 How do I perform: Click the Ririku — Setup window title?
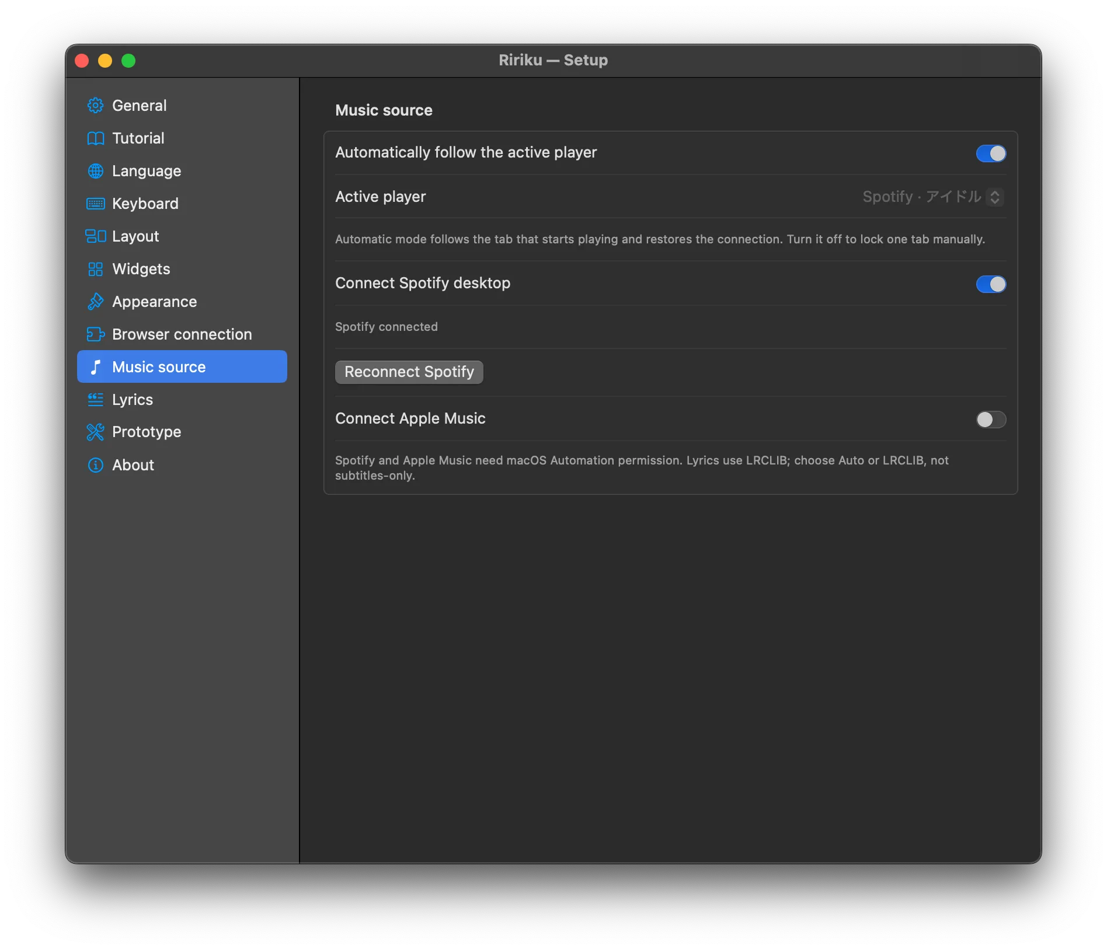coord(553,60)
